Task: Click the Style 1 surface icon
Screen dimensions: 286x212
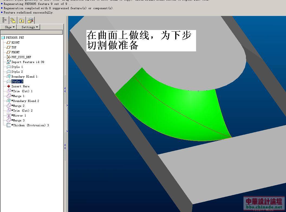Action: tap(9, 67)
